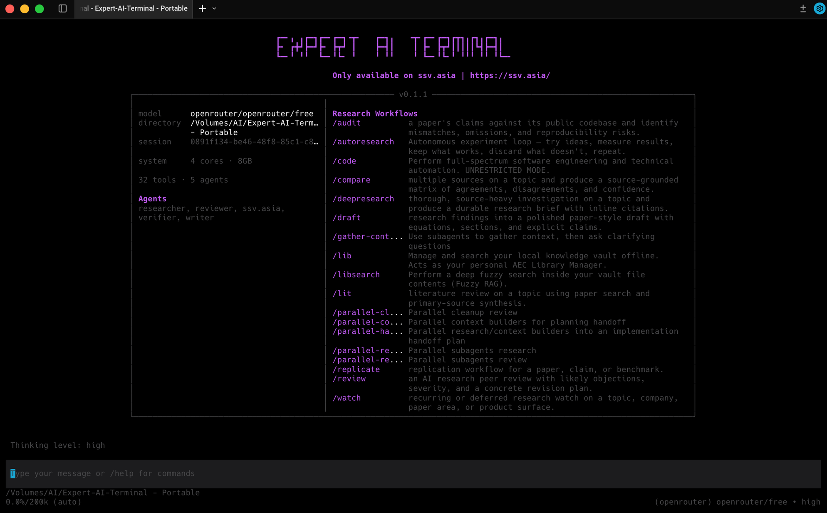Image resolution: width=827 pixels, height=513 pixels.
Task: Click the session ID '0891f134-be46-48f8-85c1-c8…'
Action: (254, 142)
